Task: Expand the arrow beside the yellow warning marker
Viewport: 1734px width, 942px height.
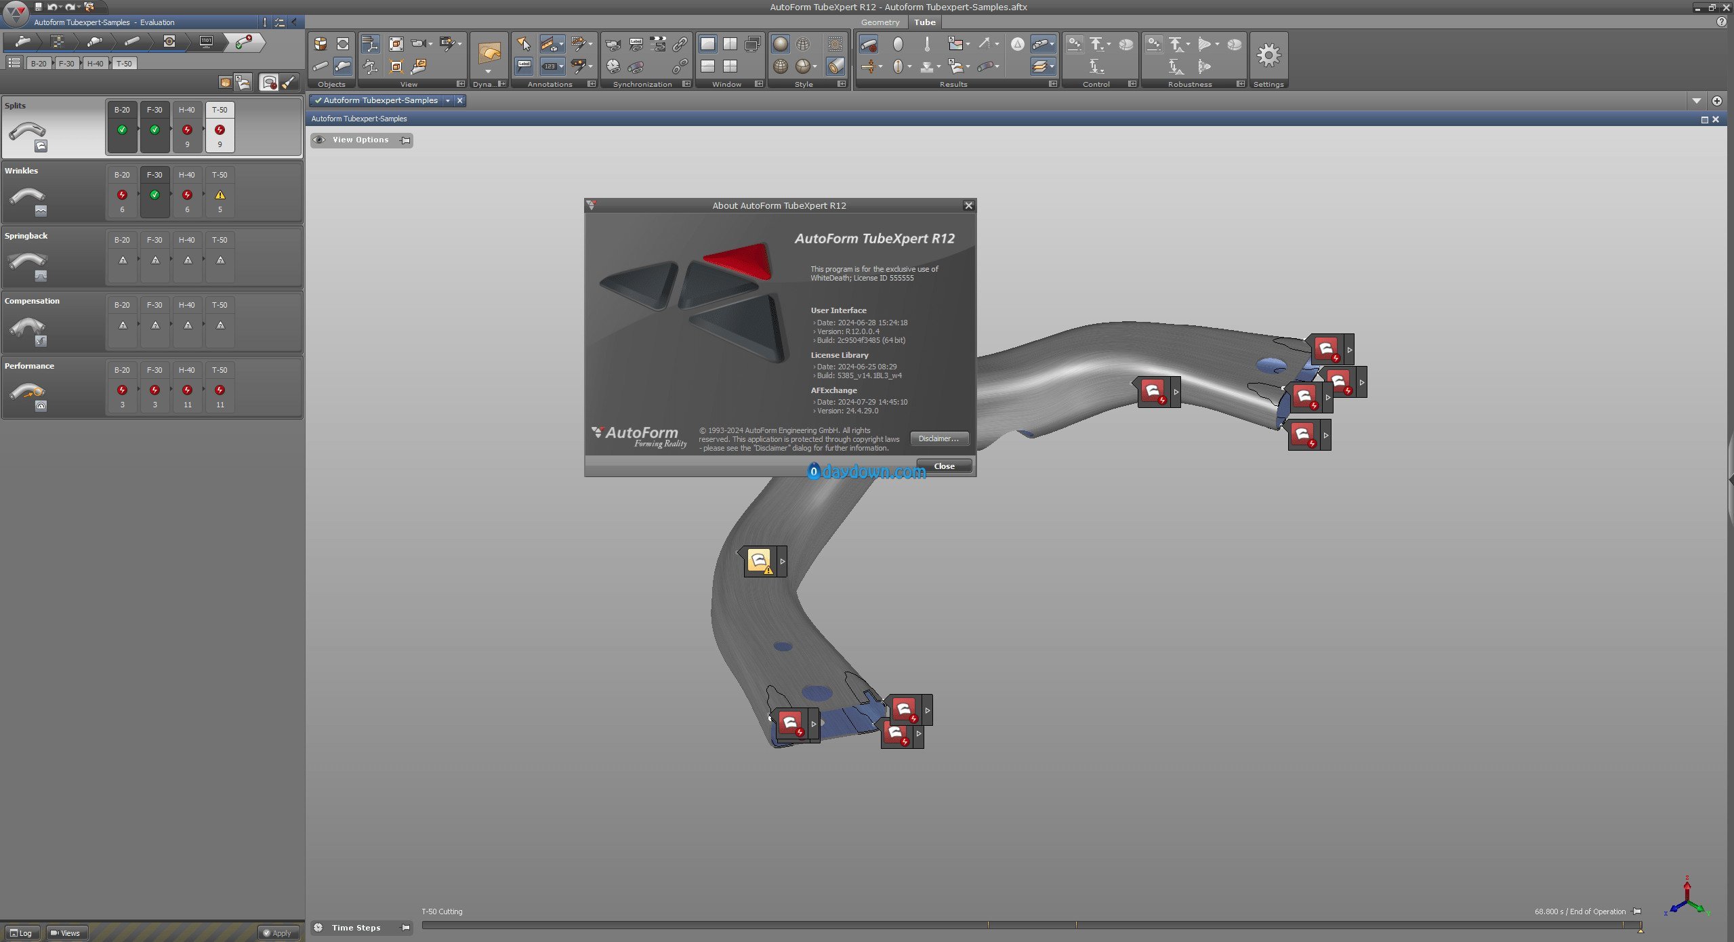Action: pyautogui.click(x=782, y=561)
